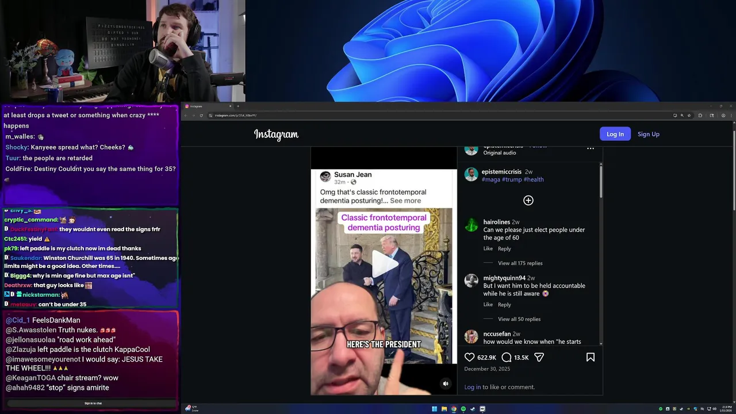The image size is (736, 414).
Task: Click the Sign Up link
Action: [x=649, y=134]
